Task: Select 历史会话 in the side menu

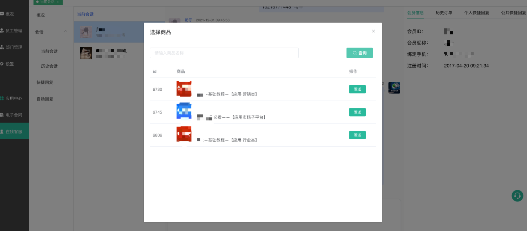Action: [49, 66]
